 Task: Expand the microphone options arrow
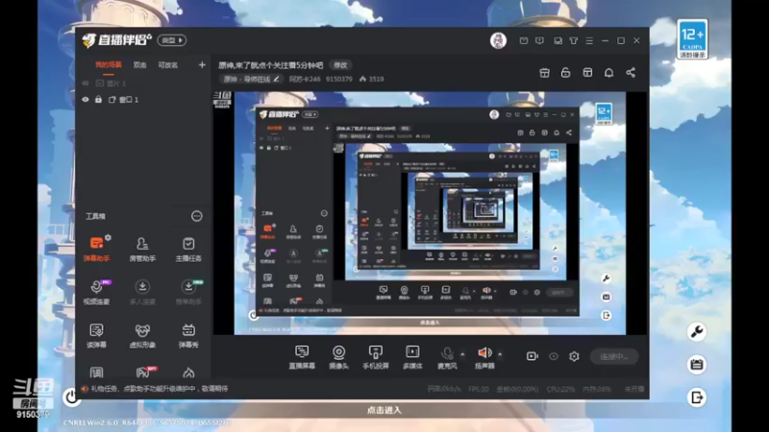pos(462,353)
